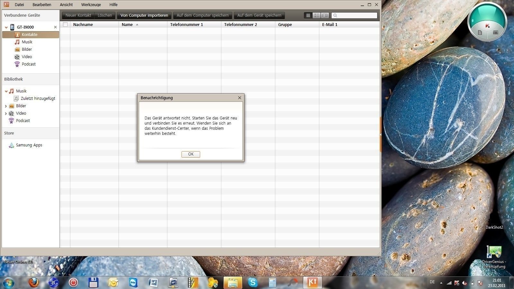This screenshot has height=289, width=514.
Task: Tick the select-all contacts checkbox
Action: tap(65, 24)
